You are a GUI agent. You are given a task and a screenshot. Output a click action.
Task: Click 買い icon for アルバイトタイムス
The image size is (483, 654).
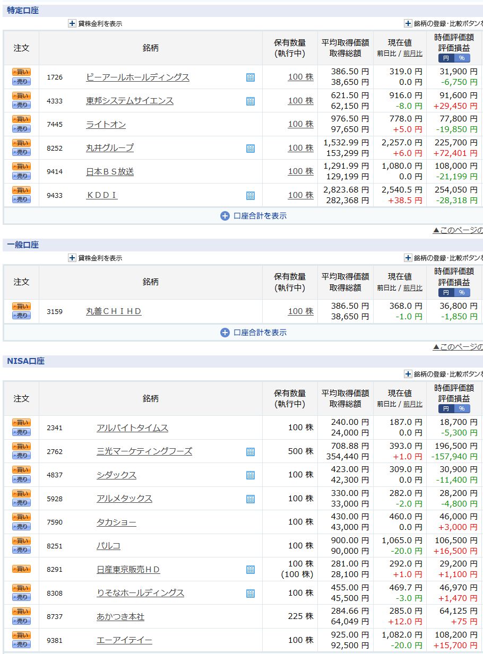[22, 422]
